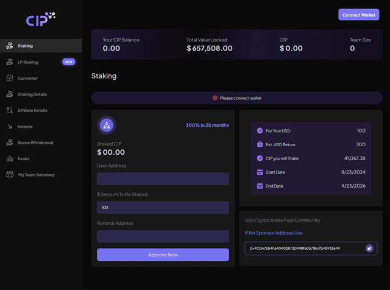Screen dimensions: 390x290
Task: Click the CIP logo in sidebar
Action: pyautogui.click(x=40, y=19)
